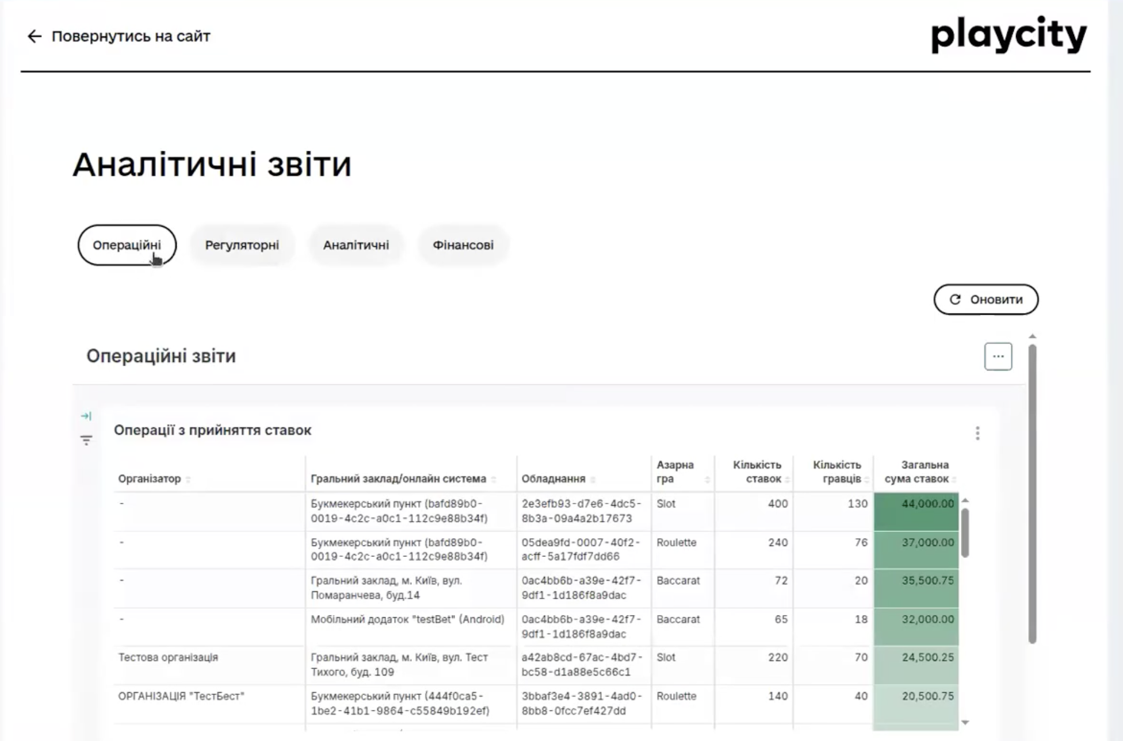Collapse the filter sidebar using the arrow icon

pos(87,416)
